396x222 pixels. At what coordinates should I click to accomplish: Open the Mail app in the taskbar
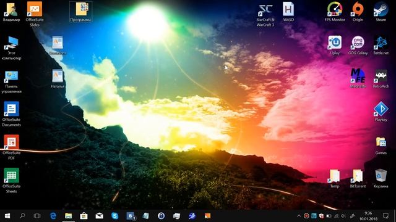click(x=99, y=216)
